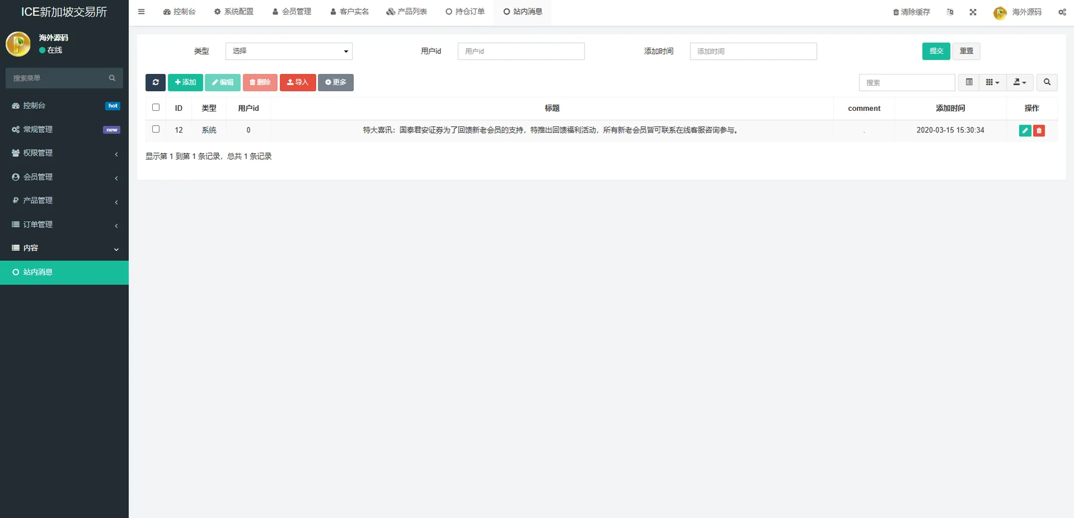Click the refresh table icon button
This screenshot has width=1074, height=518.
point(155,82)
